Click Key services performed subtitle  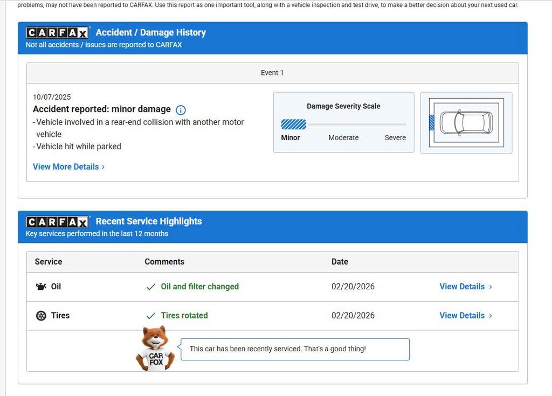[x=97, y=234]
